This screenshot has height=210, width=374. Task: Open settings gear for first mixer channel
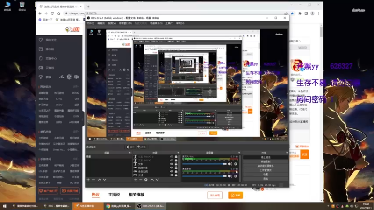pos(236,164)
